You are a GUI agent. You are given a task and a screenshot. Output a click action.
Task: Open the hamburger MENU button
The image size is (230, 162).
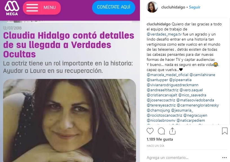(x=42, y=8)
